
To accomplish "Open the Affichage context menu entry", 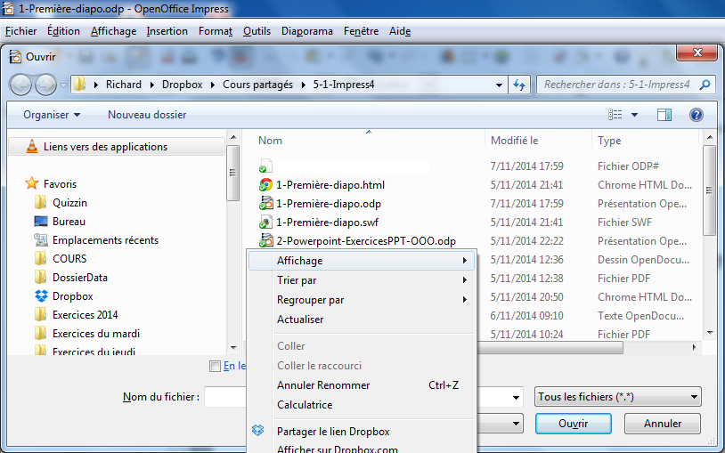I will (x=361, y=261).
